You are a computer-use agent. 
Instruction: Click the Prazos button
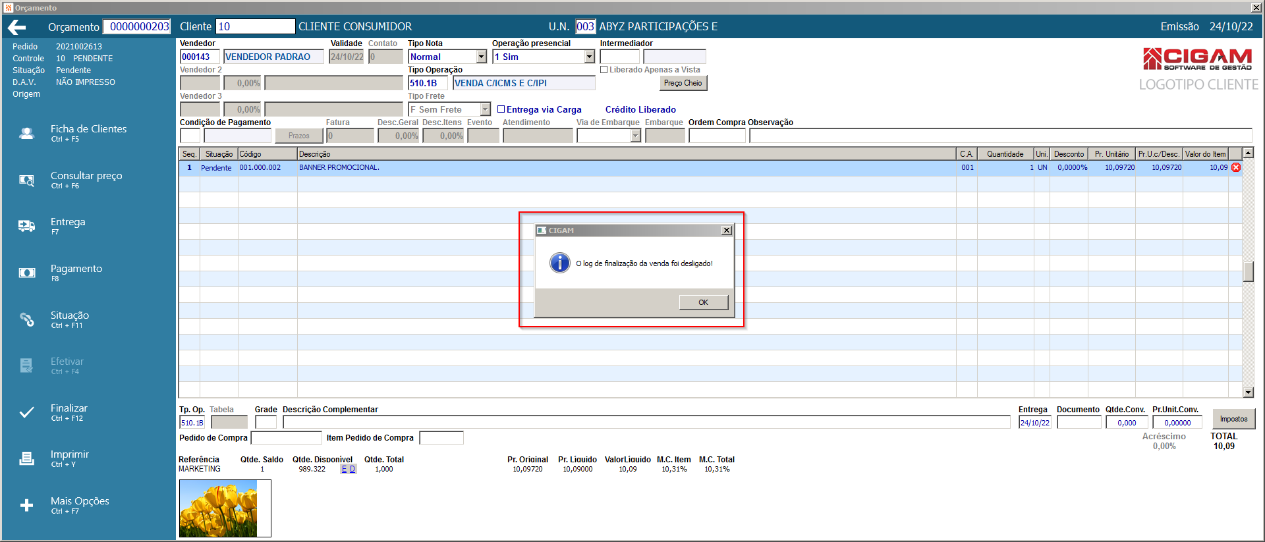tap(298, 136)
